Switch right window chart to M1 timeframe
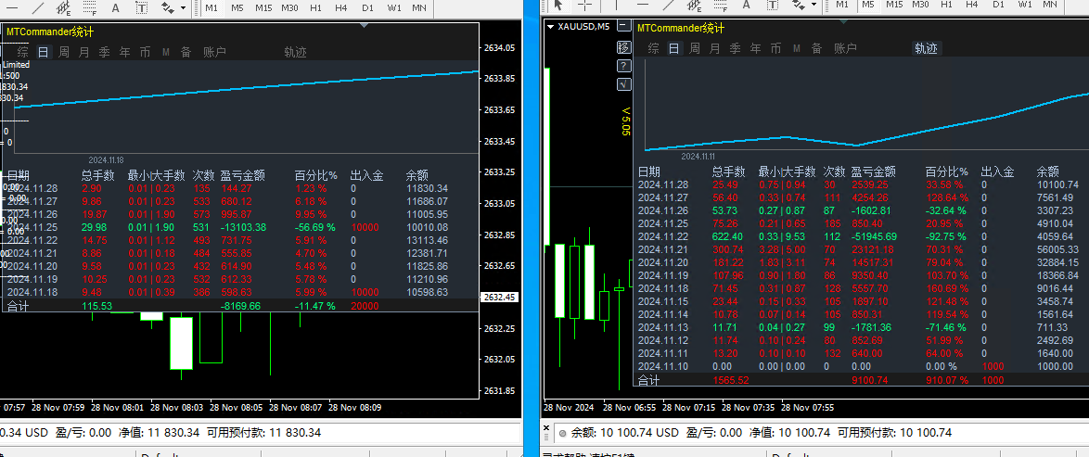Screen dimensions: 1089x457 coord(841,5)
